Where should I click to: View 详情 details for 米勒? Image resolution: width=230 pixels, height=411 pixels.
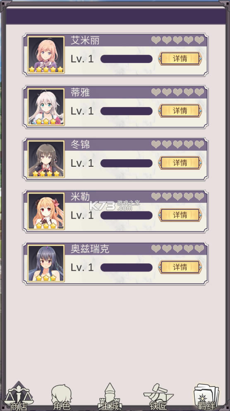pos(180,215)
